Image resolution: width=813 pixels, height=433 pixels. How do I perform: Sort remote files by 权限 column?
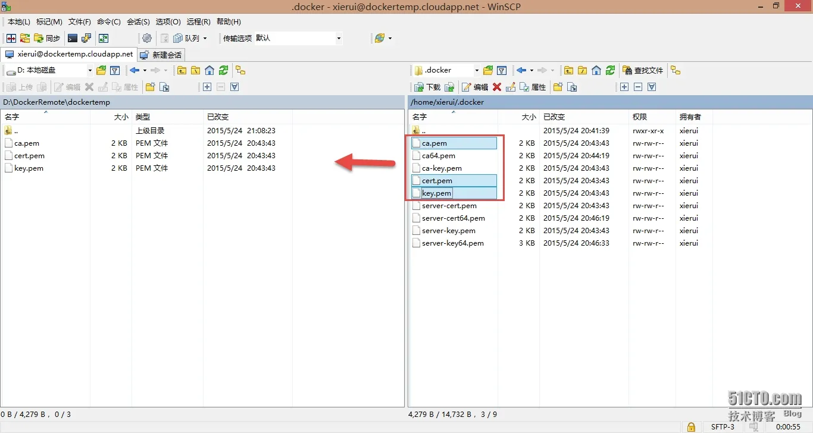click(652, 117)
